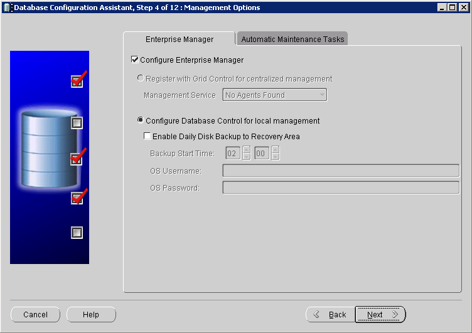Screen dimensions: 472x333
Task: Click the red-checked box just below the cylinder
Action: [x=77, y=198]
